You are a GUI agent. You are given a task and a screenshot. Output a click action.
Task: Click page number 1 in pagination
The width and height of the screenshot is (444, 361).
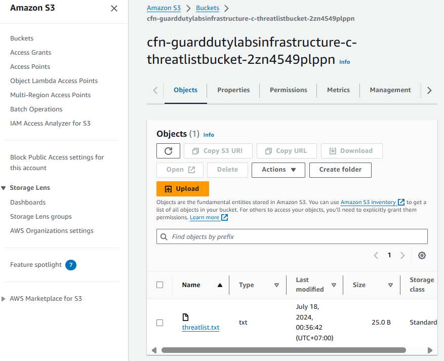[x=389, y=255]
